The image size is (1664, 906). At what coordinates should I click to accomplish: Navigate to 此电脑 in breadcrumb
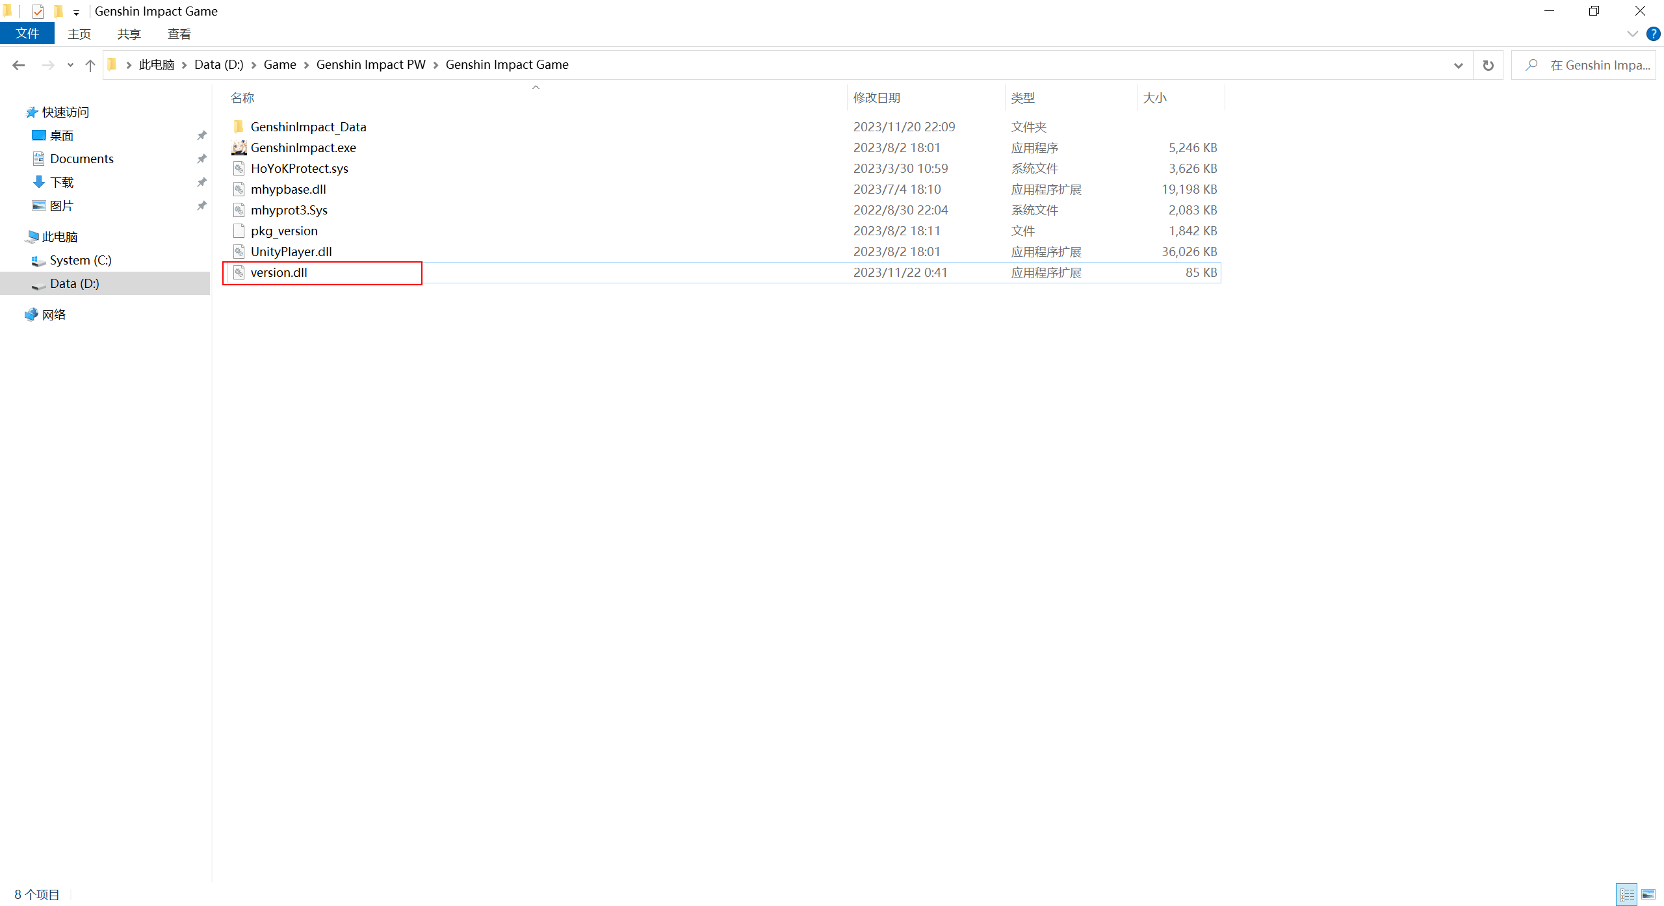(157, 65)
